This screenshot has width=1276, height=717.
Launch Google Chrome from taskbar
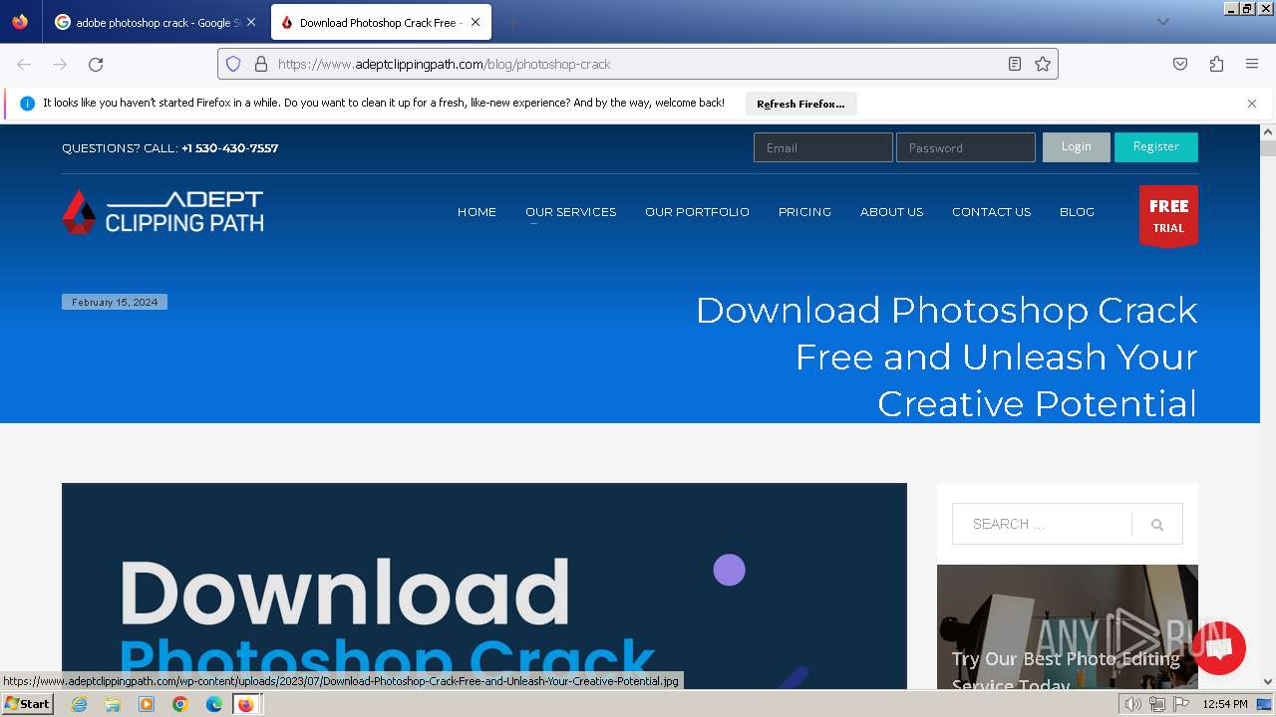179,704
